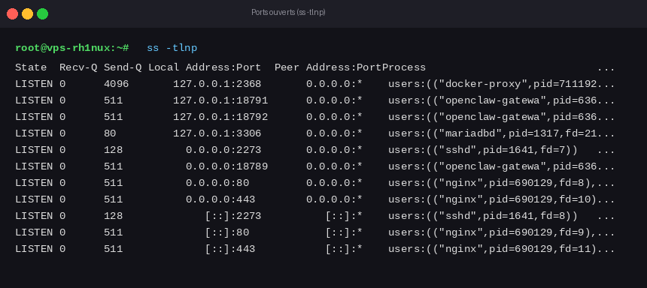Click the mariadbd process entry
Image resolution: width=647 pixels, height=288 pixels.
point(501,133)
